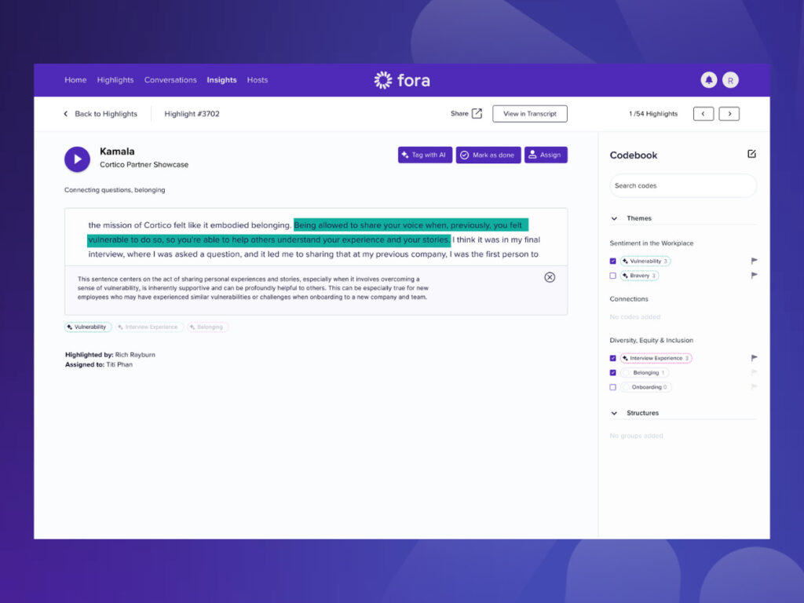Click the speaker name 'Kamala'
Screen dimensions: 804x603
(117, 152)
